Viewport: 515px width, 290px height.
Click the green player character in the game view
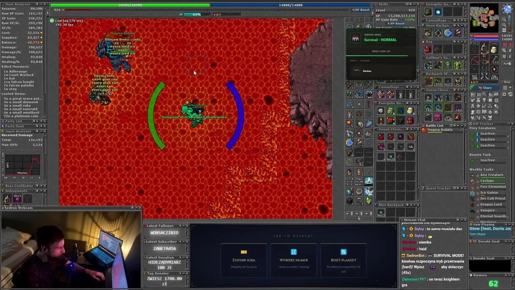pyautogui.click(x=194, y=114)
